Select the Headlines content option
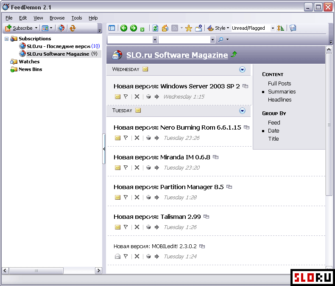The height and width of the screenshot is (286, 335). click(x=280, y=100)
